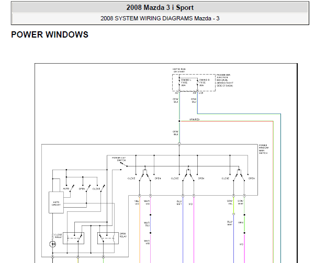Click the "OPEN RELAY" label
This screenshot has height=263, width=315.
(123, 235)
